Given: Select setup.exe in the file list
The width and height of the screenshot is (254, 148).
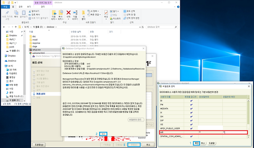Looking at the screenshot, I should pyautogui.click(x=36, y=50).
